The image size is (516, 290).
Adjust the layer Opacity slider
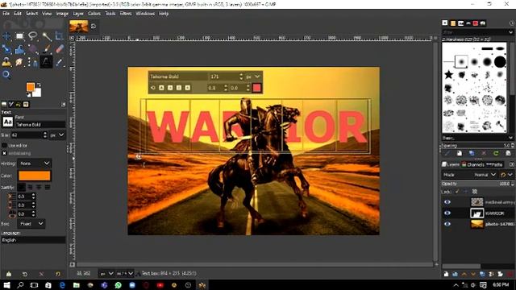pyautogui.click(x=477, y=184)
